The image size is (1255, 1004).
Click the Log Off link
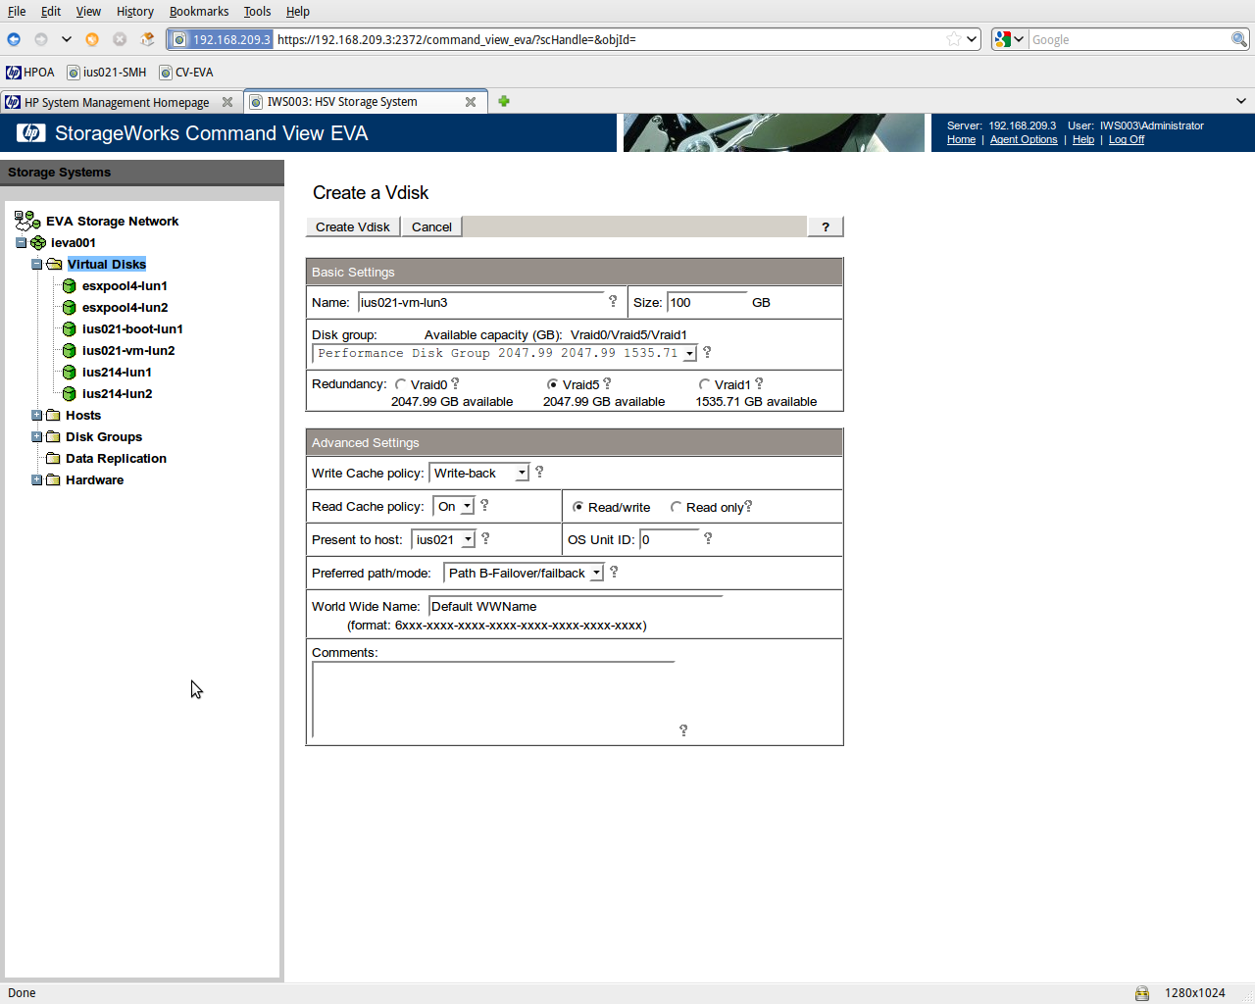point(1126,139)
